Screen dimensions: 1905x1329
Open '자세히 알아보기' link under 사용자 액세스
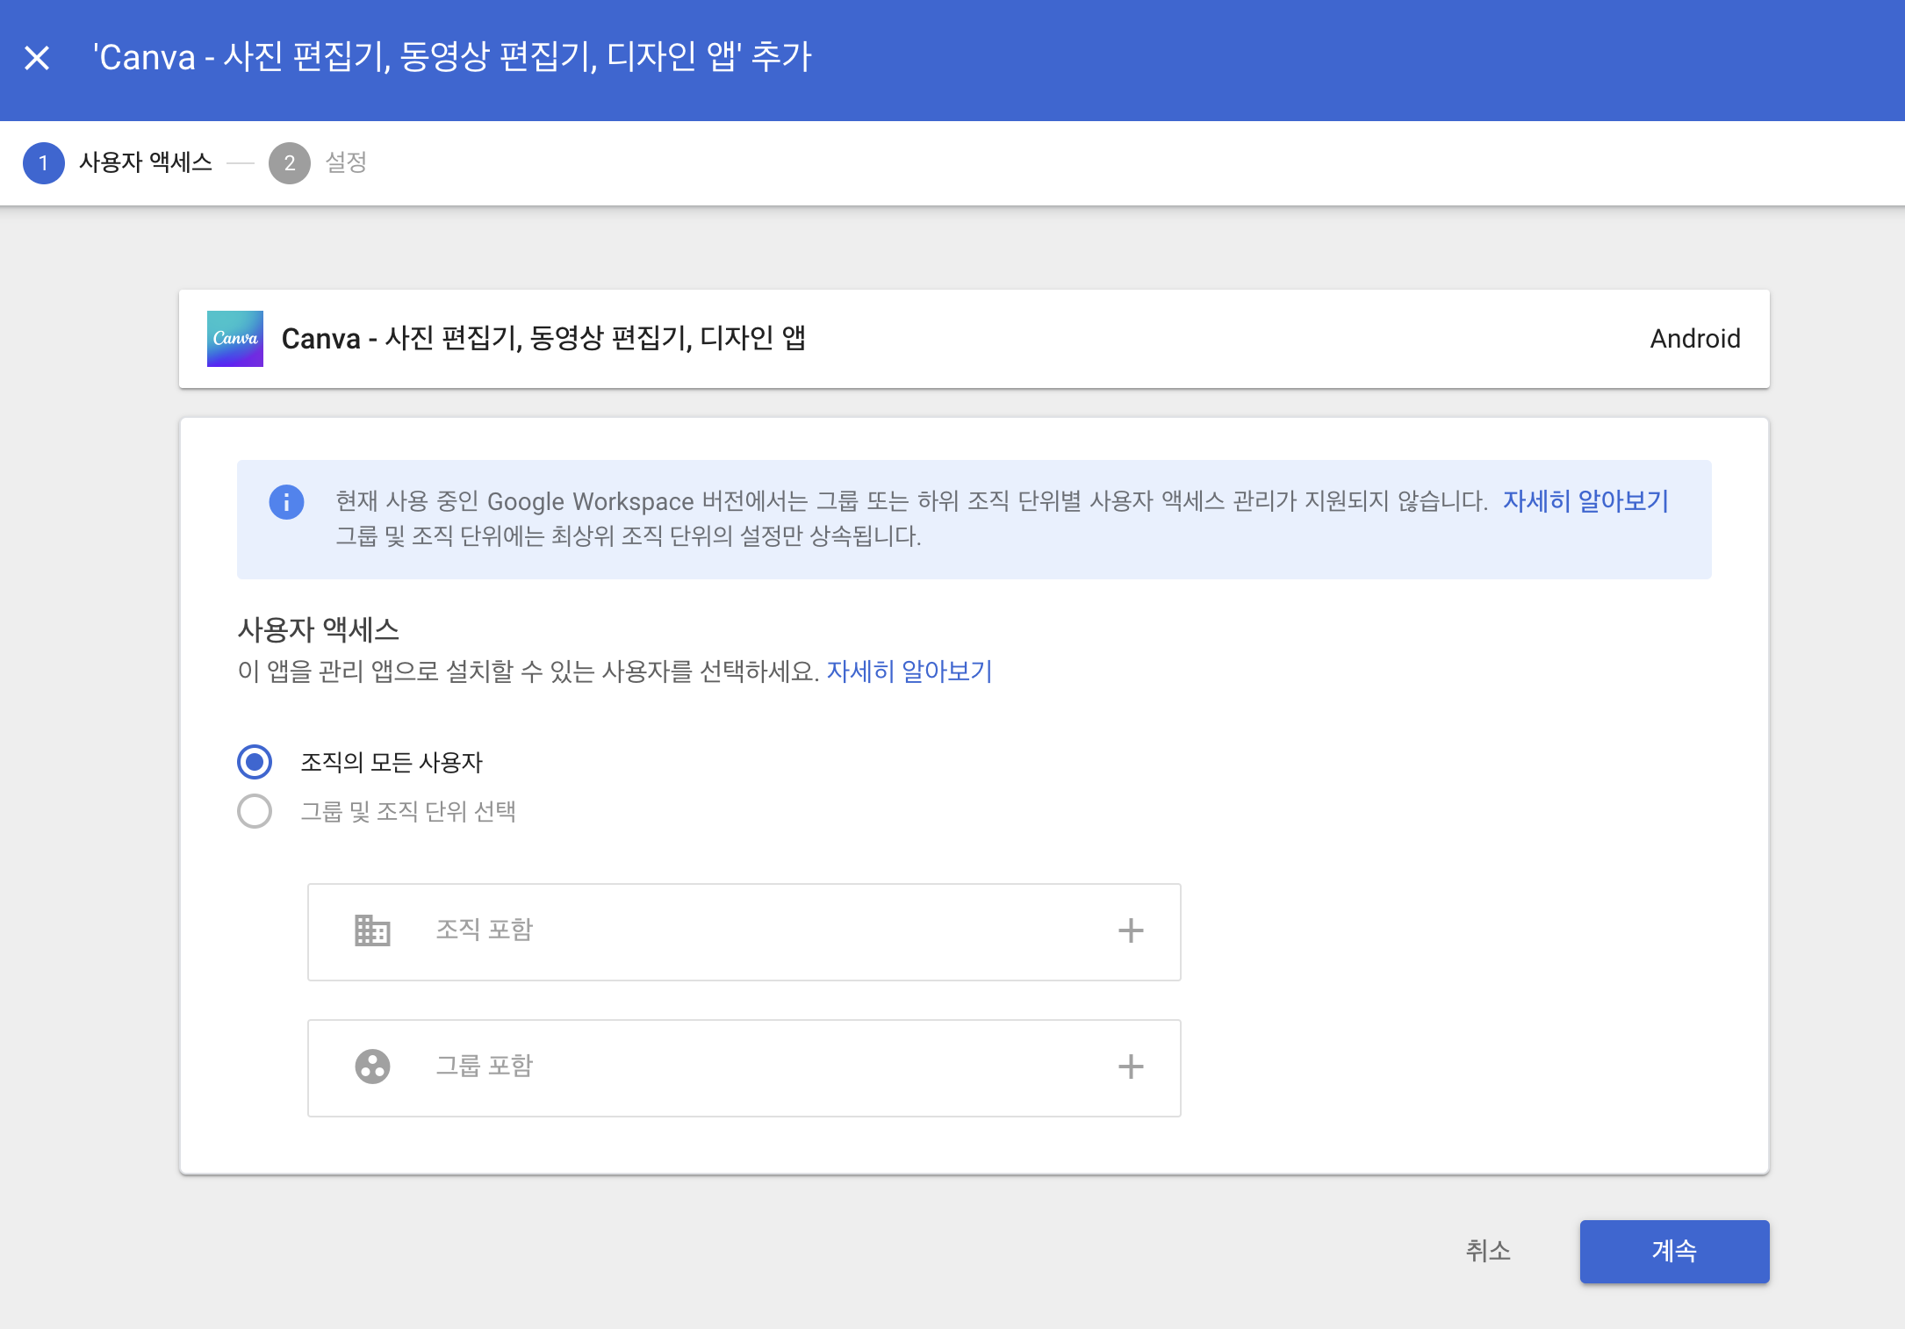coord(909,672)
